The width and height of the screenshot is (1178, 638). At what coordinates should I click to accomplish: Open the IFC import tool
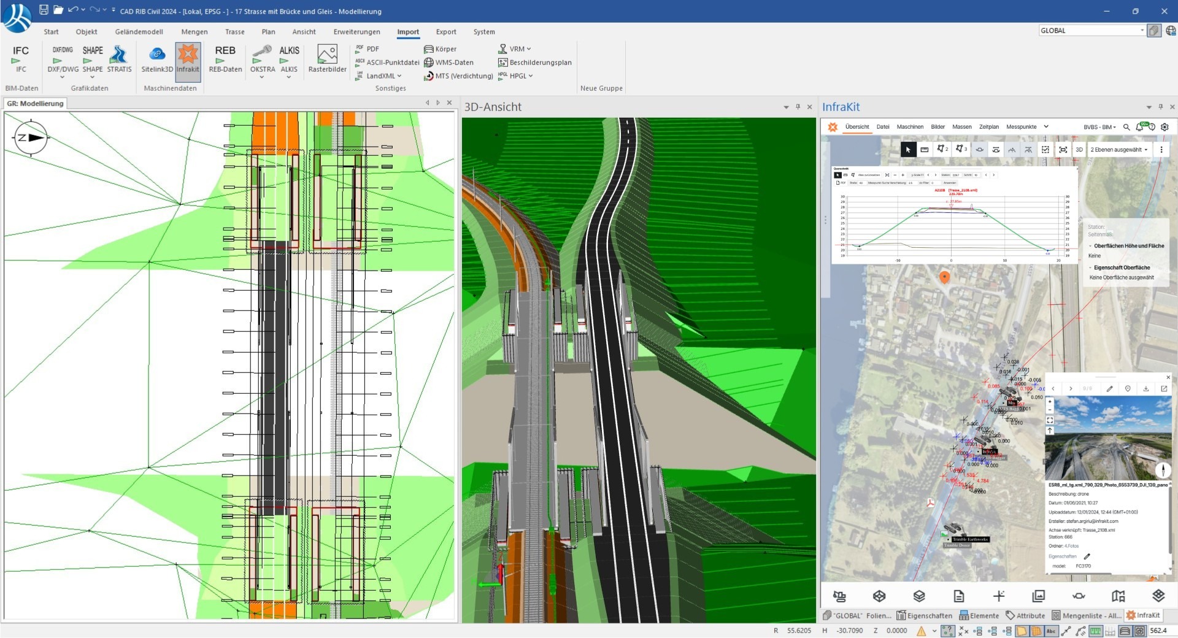(20, 58)
